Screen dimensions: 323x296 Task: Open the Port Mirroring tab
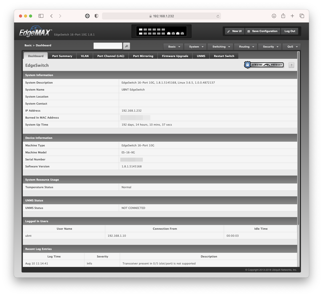click(x=143, y=56)
